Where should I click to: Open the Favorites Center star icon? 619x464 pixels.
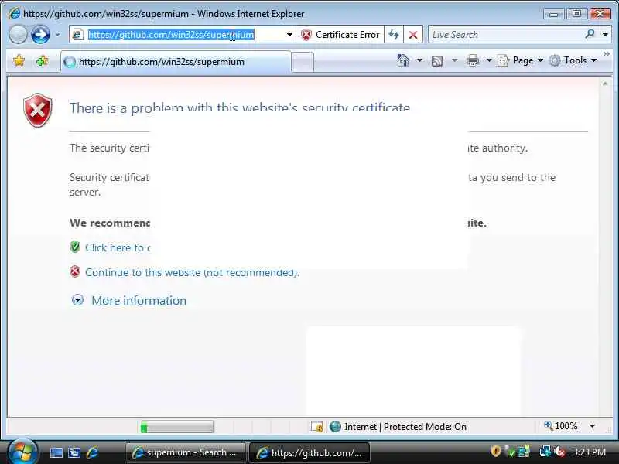point(19,61)
